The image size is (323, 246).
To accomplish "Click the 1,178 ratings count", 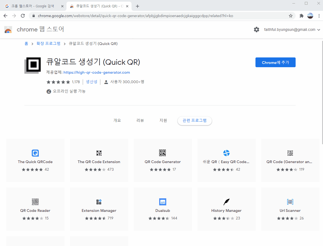I will pos(76,82).
